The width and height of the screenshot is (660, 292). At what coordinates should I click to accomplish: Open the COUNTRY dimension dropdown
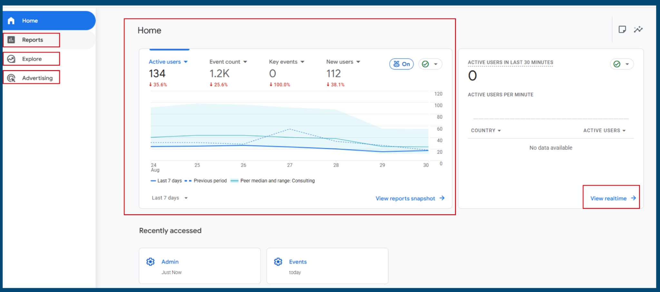click(486, 131)
